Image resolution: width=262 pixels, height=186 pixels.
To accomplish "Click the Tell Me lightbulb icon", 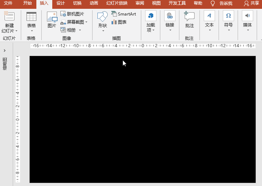I will (213, 3).
